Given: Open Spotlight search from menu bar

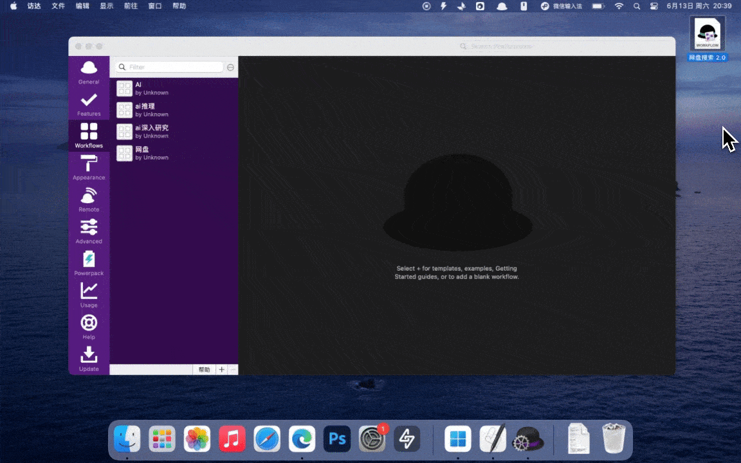Looking at the screenshot, I should (x=637, y=6).
